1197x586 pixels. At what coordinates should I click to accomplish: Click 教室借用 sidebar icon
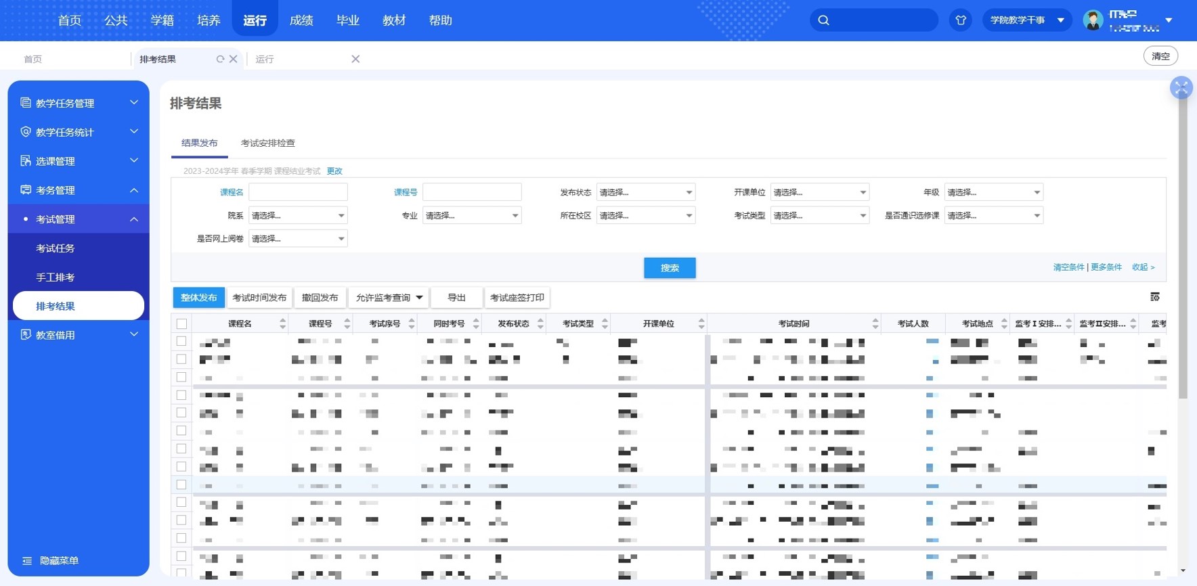coord(26,335)
